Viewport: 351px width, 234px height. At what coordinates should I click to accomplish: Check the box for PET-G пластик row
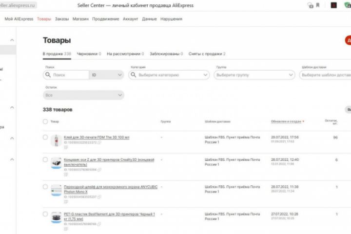pyautogui.click(x=45, y=214)
